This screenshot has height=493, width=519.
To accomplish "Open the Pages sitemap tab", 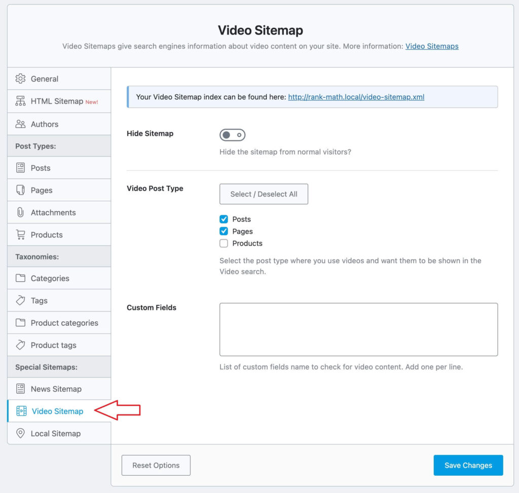I will [42, 190].
